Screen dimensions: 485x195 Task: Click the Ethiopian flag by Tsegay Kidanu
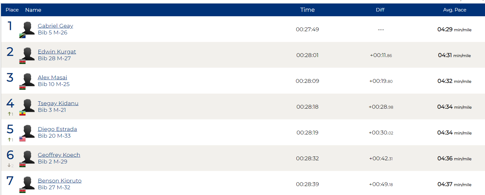(22, 113)
